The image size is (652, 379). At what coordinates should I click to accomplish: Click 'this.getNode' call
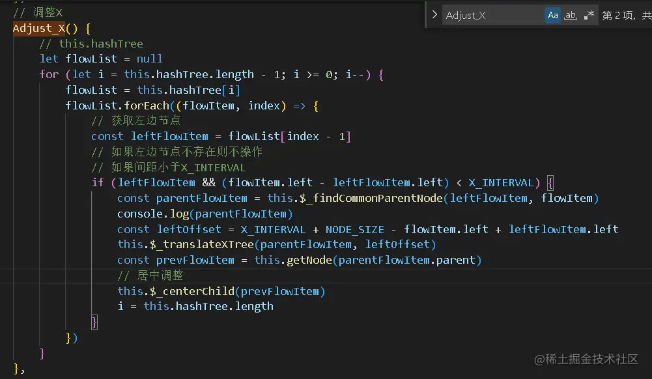coord(293,260)
